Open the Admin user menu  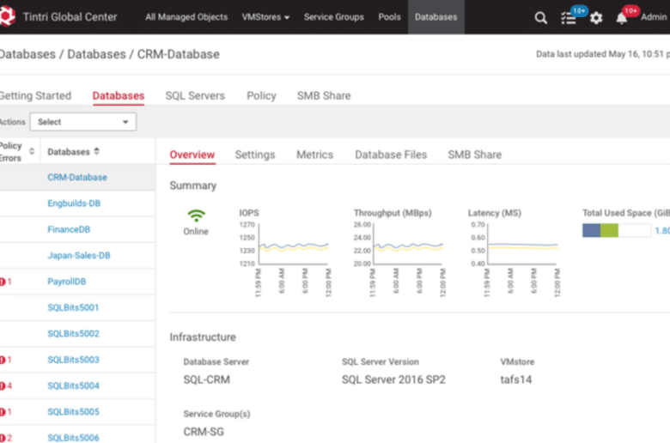click(x=654, y=17)
